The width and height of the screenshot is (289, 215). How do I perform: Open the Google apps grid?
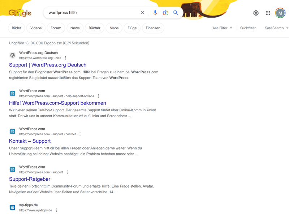pos(268,13)
